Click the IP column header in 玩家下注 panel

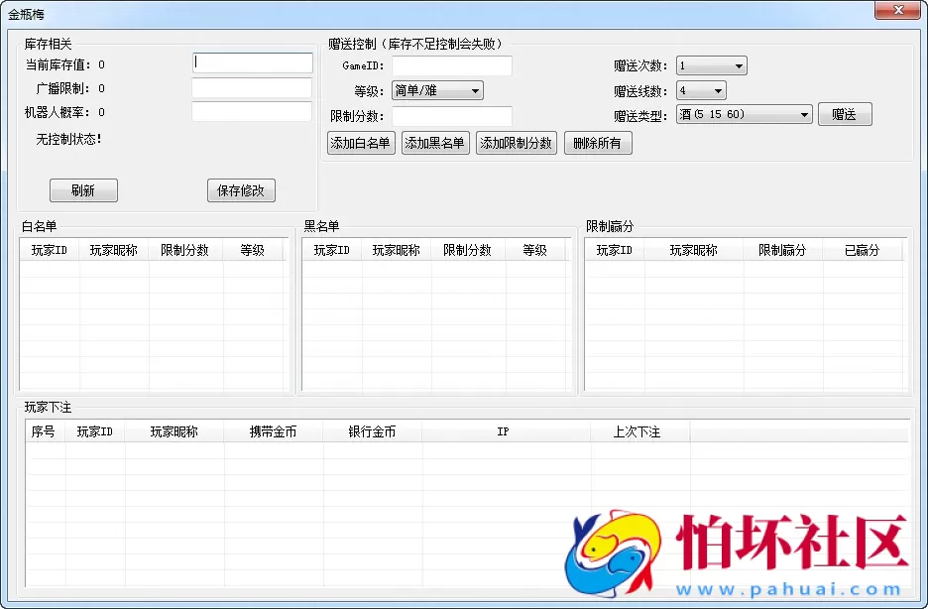coord(503,431)
